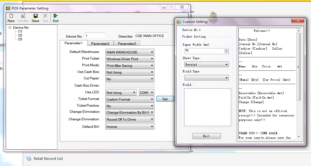Increase Paper Width with the up arrow

(226, 50)
